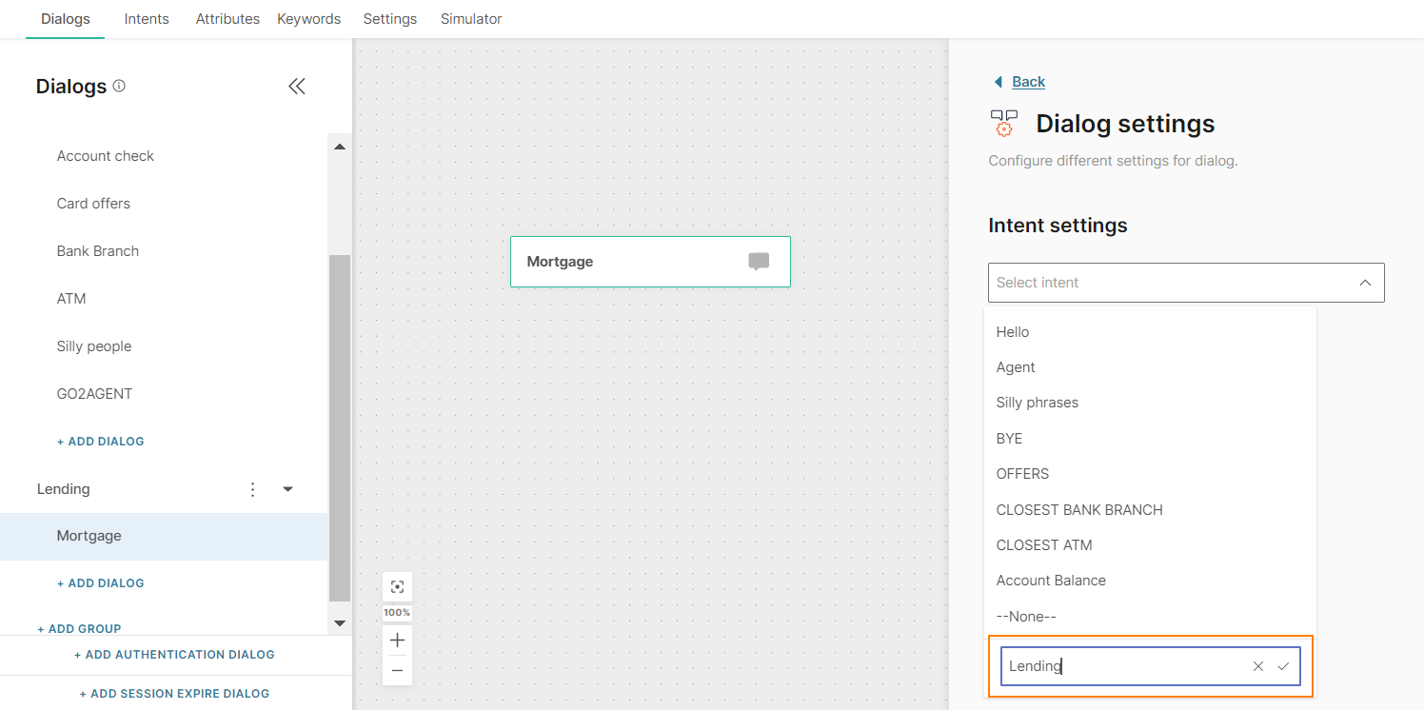Confirm new intent name with checkmark
The image size is (1424, 710).
pos(1283,666)
